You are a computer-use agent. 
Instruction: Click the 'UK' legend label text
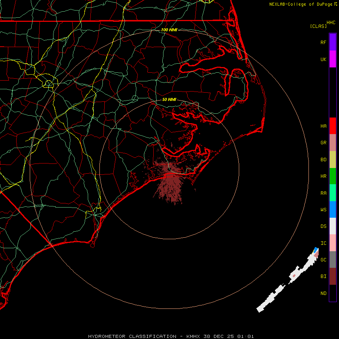(323, 59)
